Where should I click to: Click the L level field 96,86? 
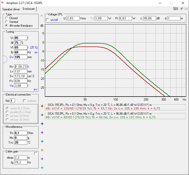pos(149,18)
